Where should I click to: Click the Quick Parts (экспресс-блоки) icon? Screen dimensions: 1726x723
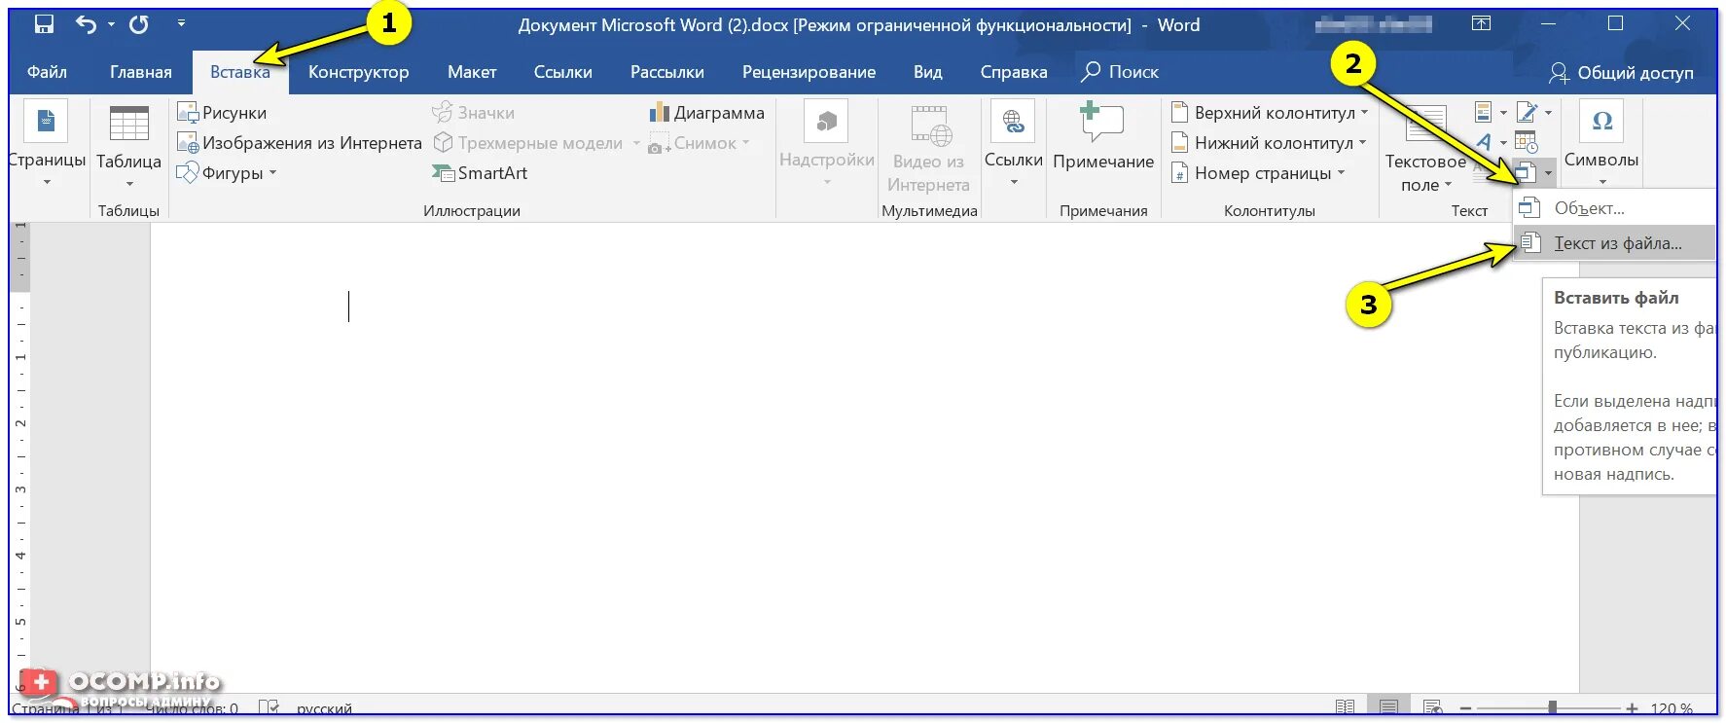tap(1483, 113)
